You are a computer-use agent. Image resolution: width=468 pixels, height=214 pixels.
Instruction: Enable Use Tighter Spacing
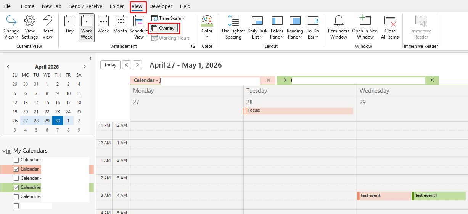233,27
